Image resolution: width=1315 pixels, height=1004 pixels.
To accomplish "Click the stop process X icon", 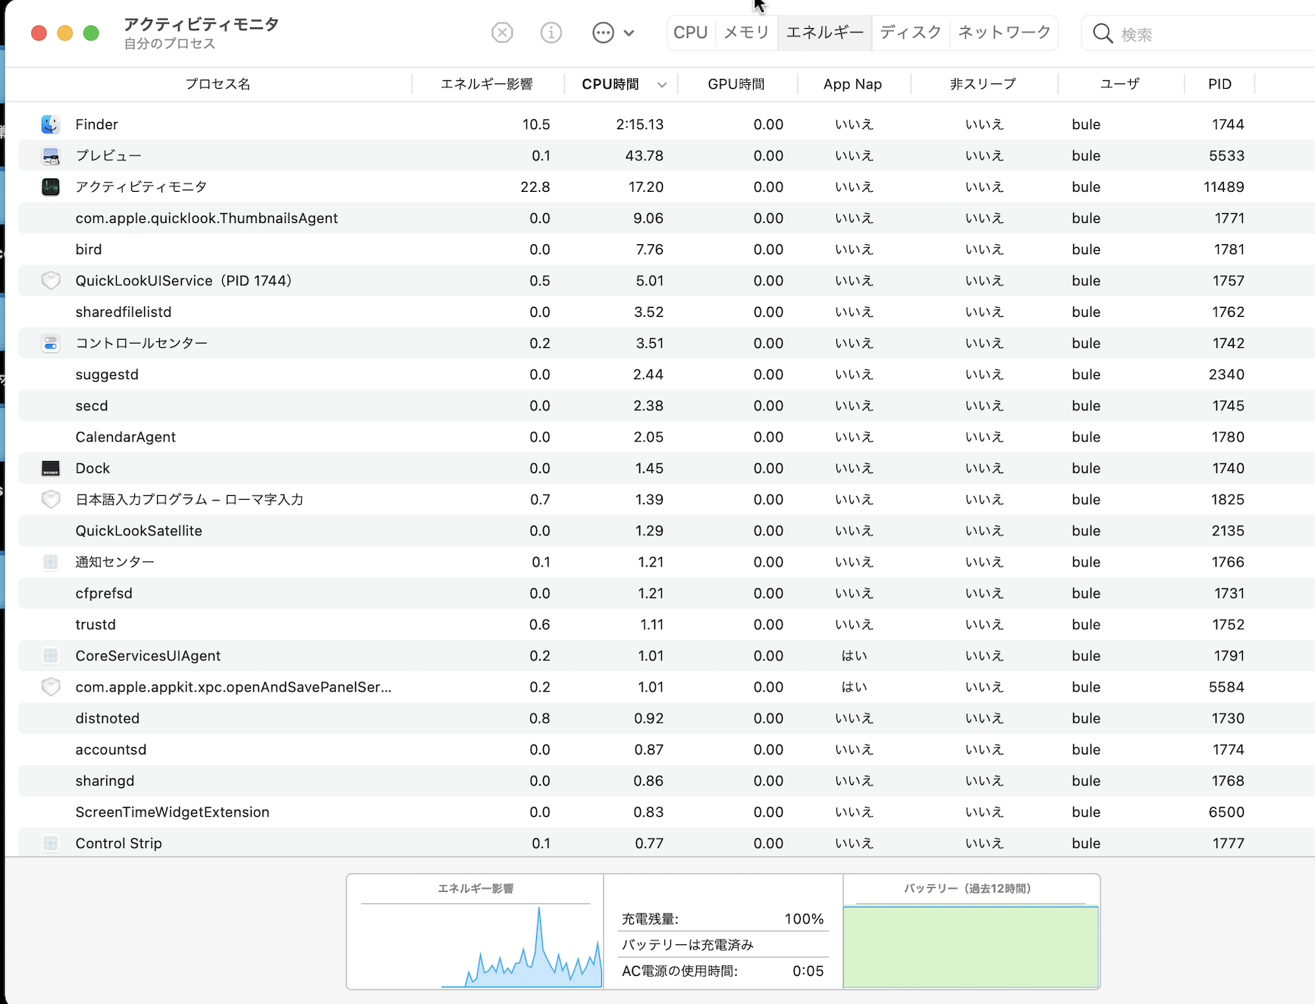I will pyautogui.click(x=502, y=33).
